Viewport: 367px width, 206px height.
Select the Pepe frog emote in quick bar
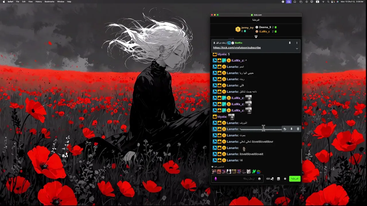click(259, 172)
